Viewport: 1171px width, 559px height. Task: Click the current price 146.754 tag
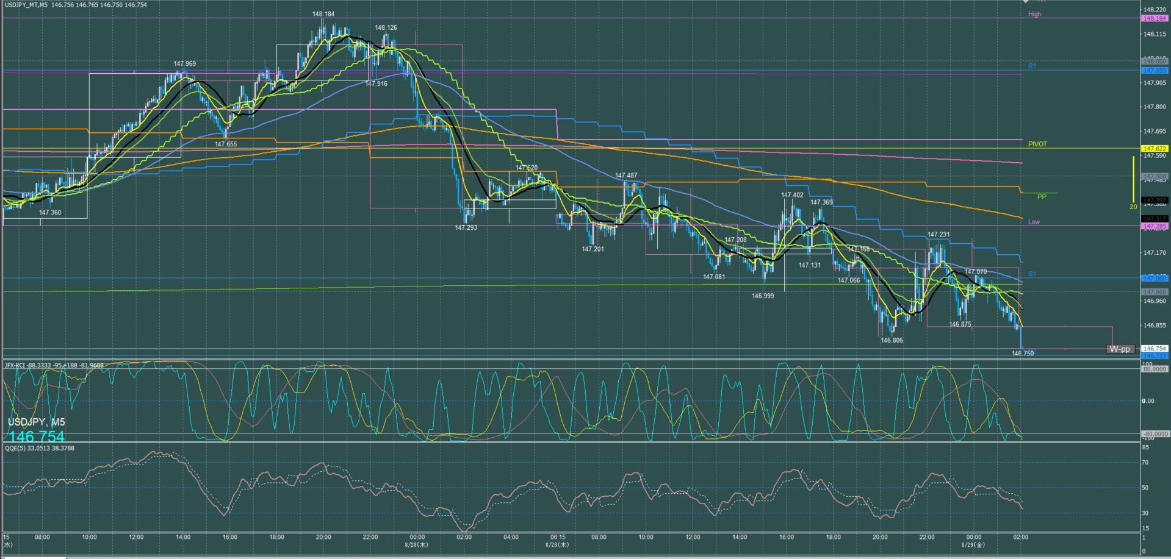point(1155,349)
